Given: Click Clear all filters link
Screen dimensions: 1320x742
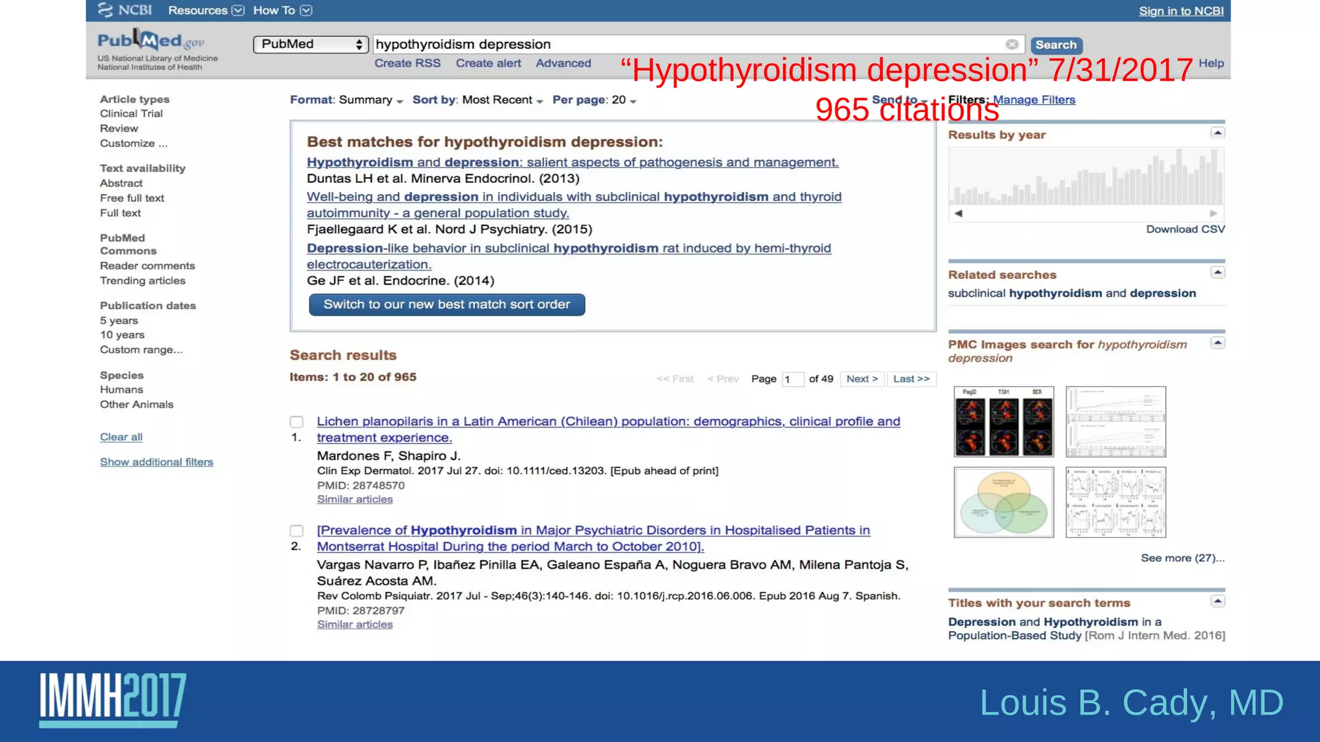Looking at the screenshot, I should (121, 437).
